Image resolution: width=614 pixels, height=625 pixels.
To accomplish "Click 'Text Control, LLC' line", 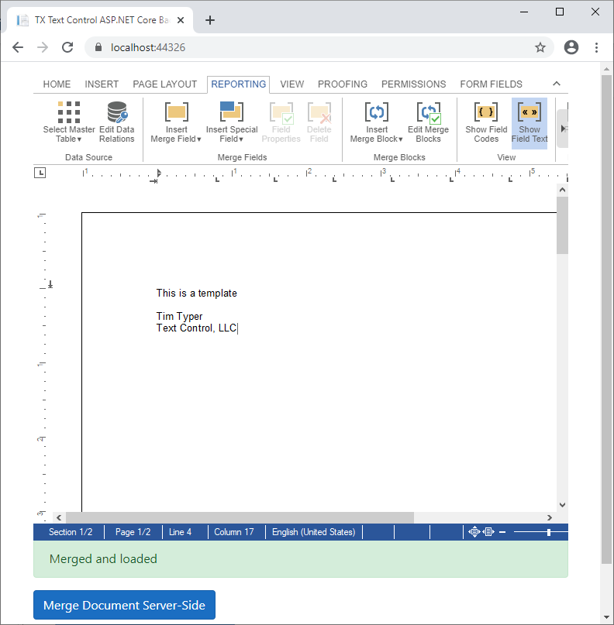I will pos(196,328).
